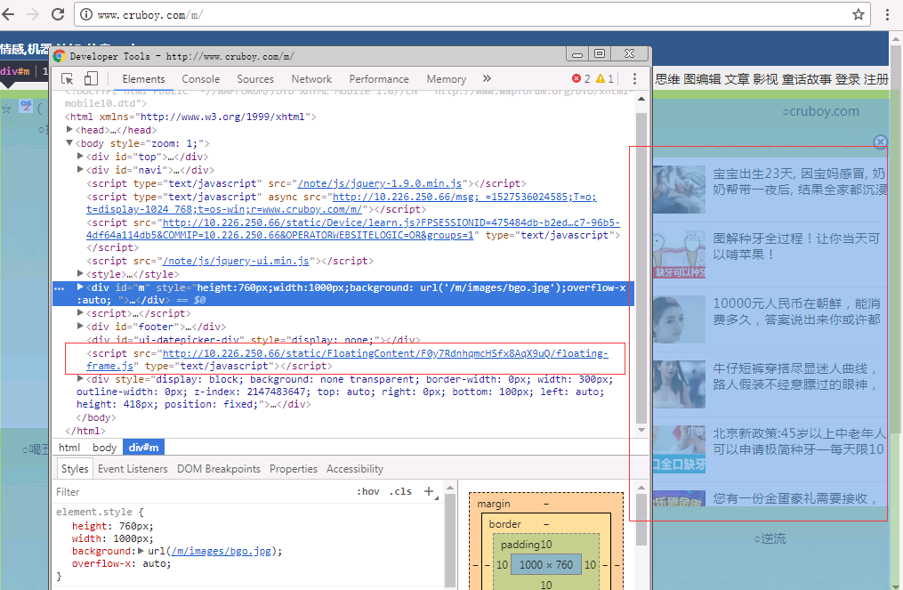Click the yellow warning count indicator
Screen dimensions: 903x590
tap(605, 78)
